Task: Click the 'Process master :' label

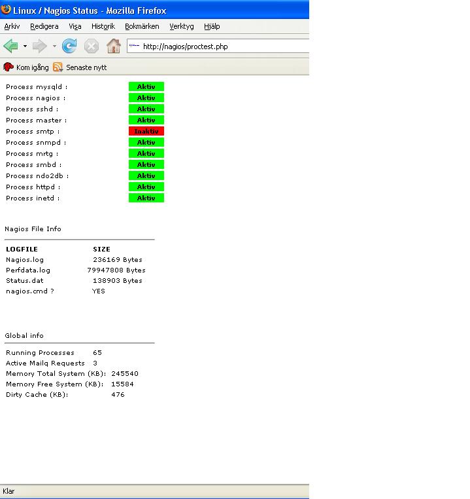Action: (36, 120)
